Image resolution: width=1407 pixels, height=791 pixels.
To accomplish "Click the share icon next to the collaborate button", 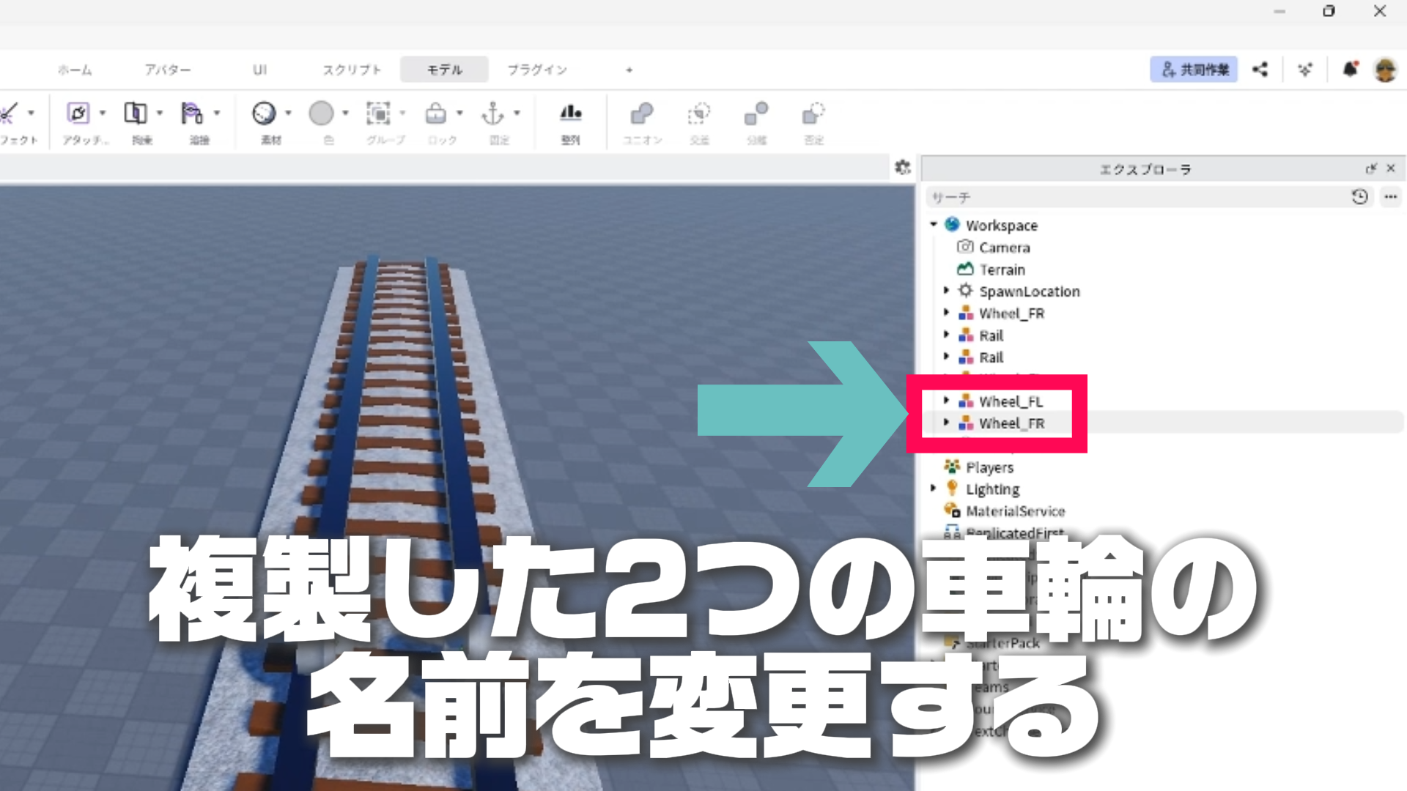I will (1260, 70).
